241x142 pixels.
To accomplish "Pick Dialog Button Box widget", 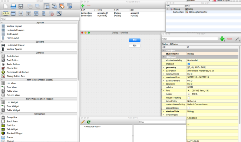I will coord(15,76).
